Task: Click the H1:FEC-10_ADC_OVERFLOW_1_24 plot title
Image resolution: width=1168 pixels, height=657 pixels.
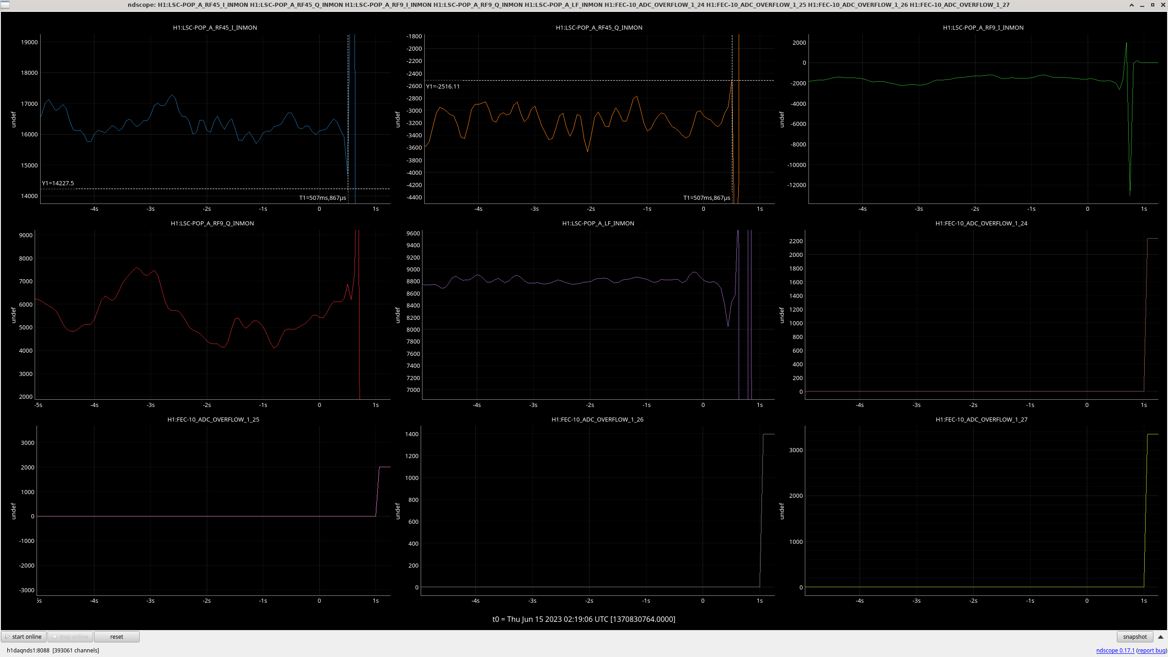Action: [981, 223]
